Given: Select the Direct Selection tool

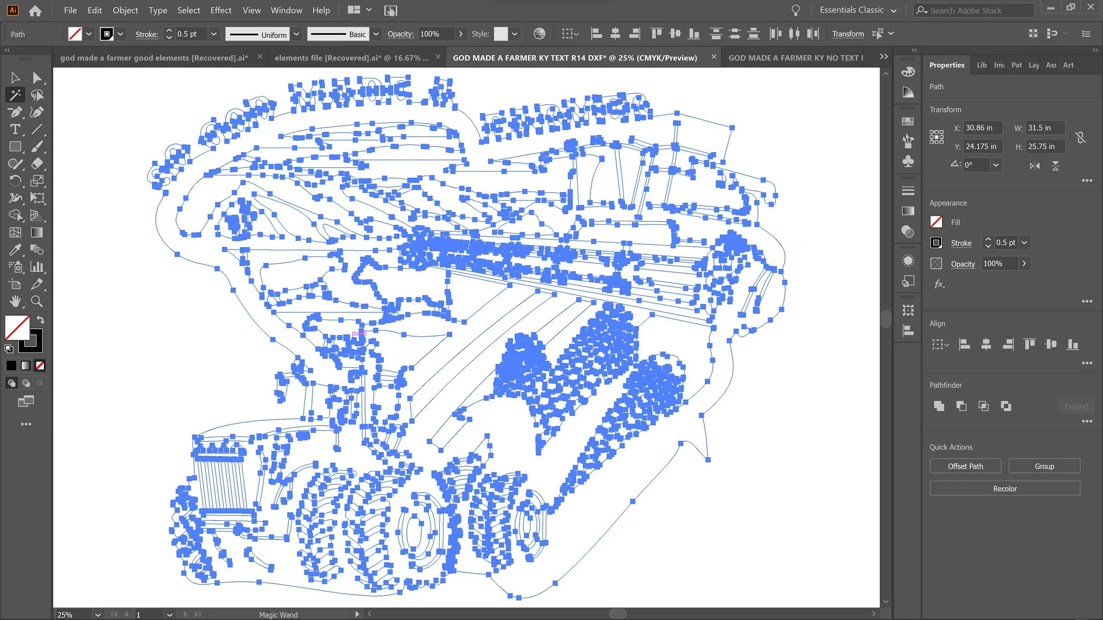Looking at the screenshot, I should point(37,78).
